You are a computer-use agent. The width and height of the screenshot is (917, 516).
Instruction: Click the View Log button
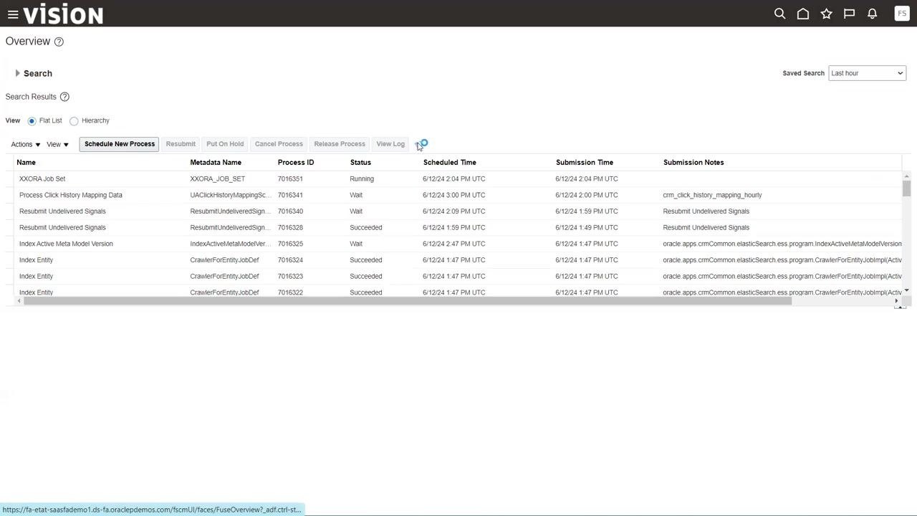coord(390,144)
